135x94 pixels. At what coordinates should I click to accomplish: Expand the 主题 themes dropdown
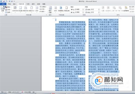click(x=2, y=9)
